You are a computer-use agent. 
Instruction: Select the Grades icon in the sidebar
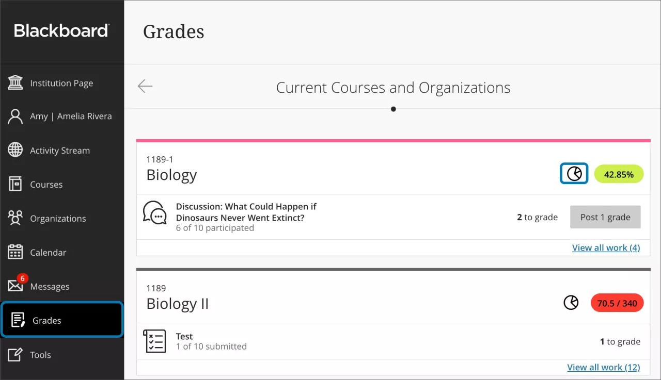(x=17, y=320)
